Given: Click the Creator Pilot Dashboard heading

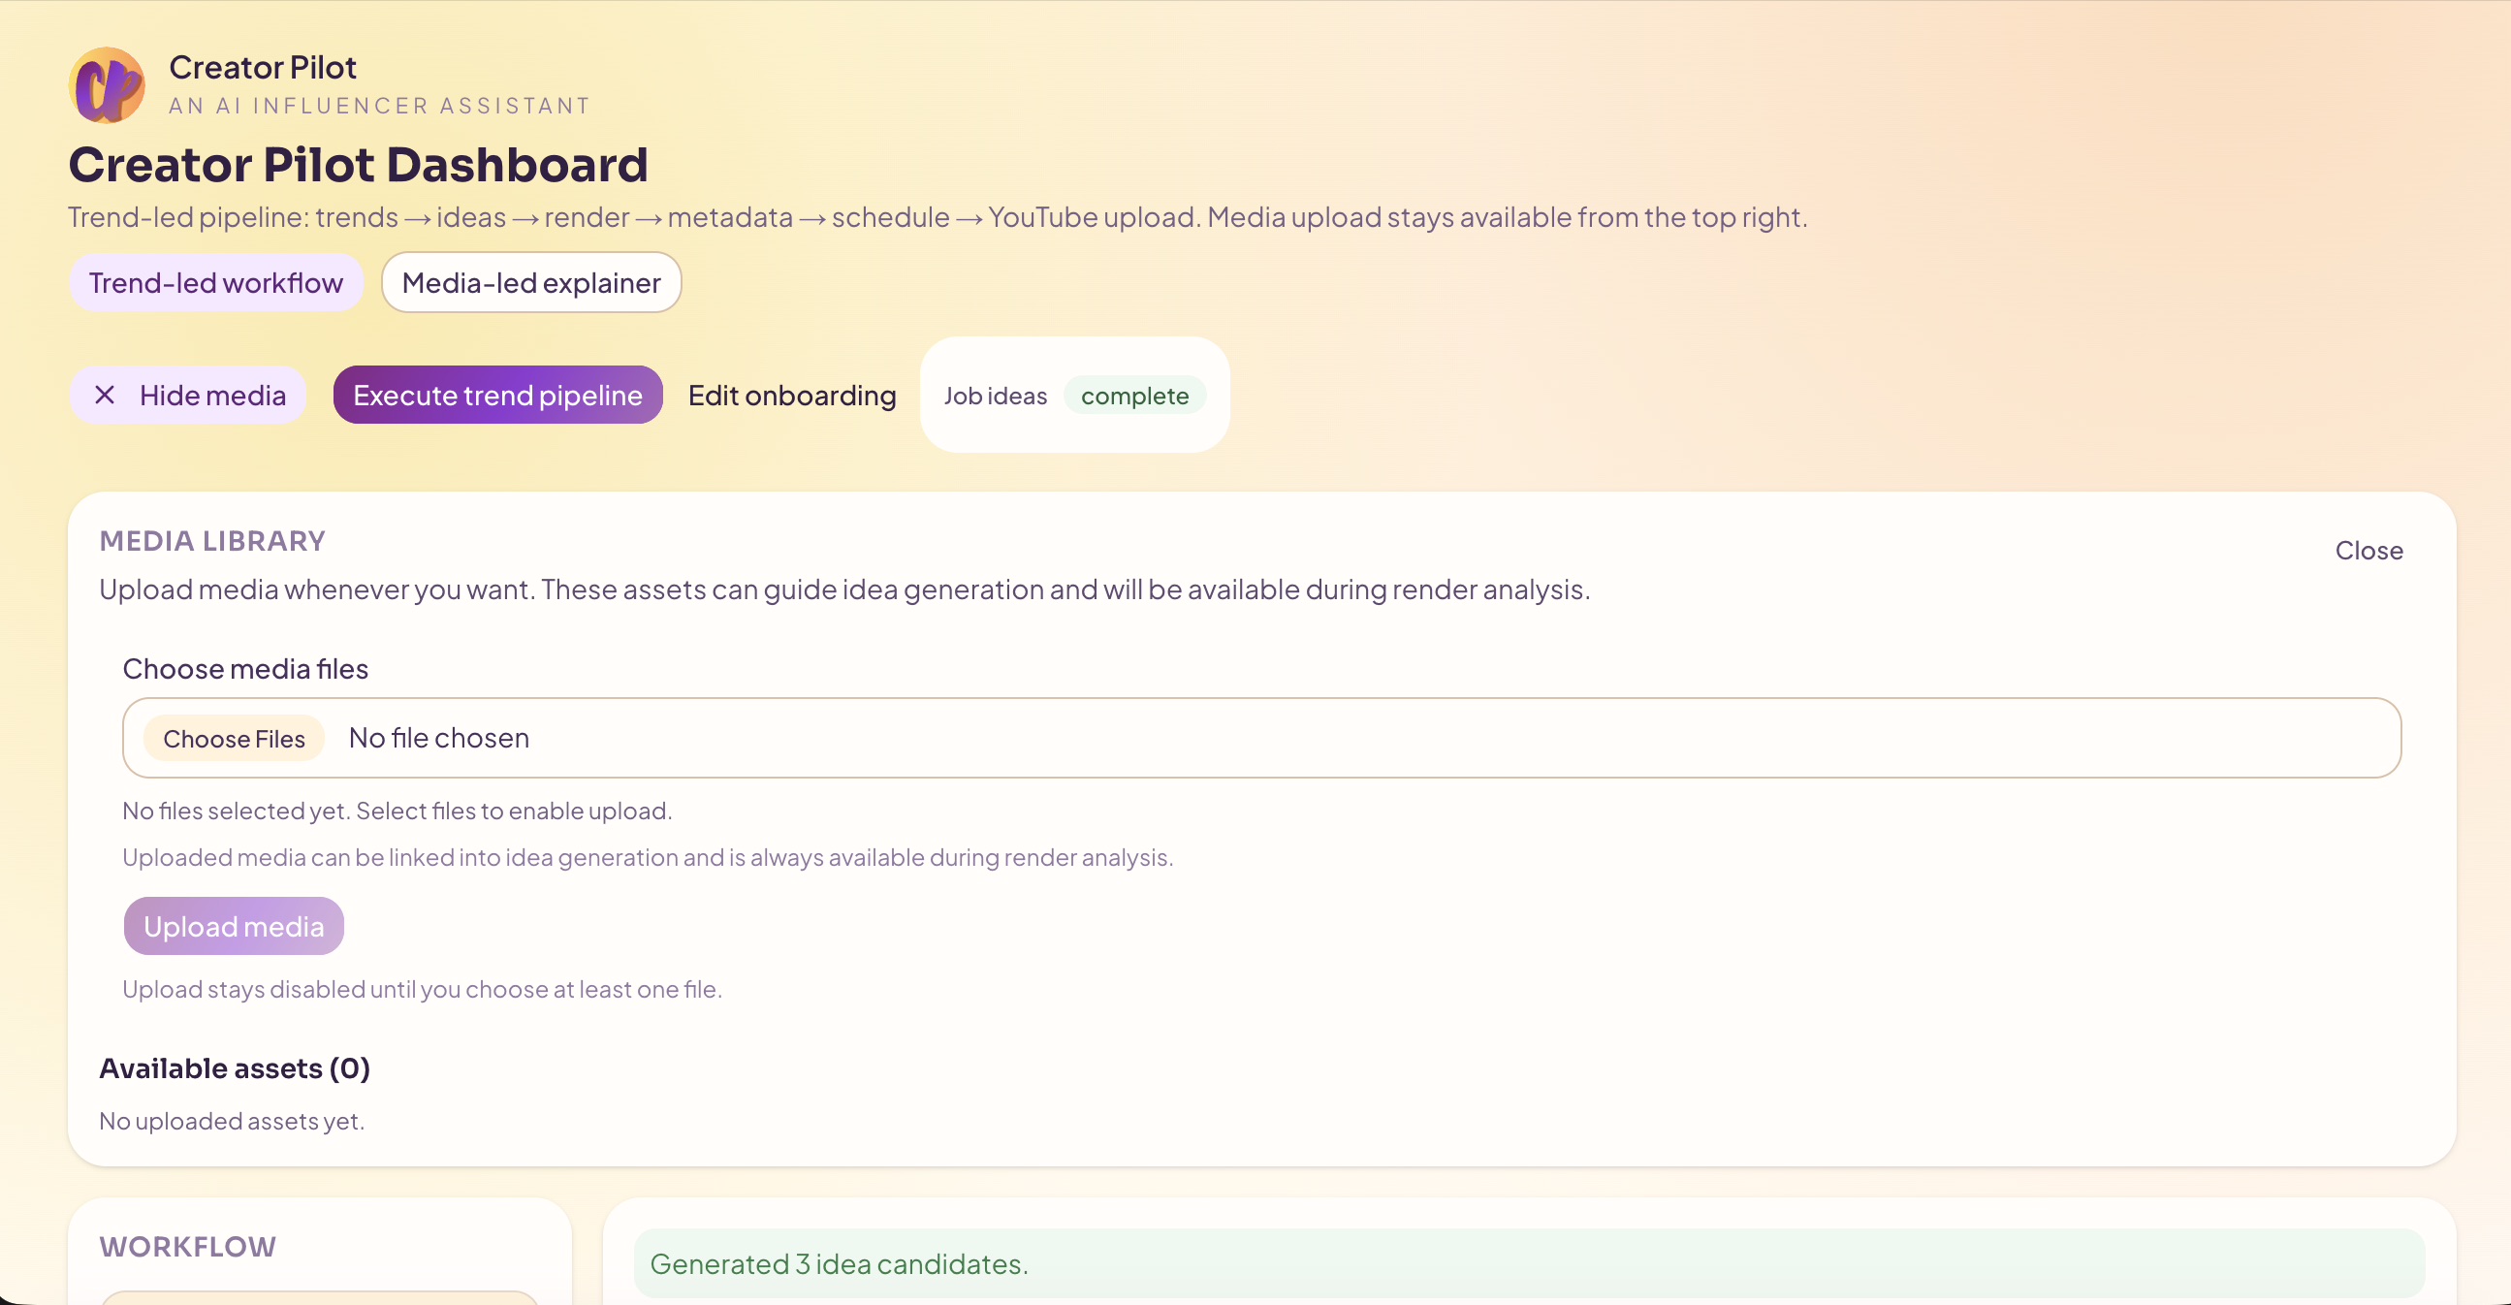Looking at the screenshot, I should point(358,164).
